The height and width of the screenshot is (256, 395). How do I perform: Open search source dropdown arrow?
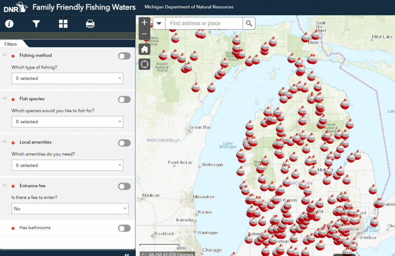[159, 23]
